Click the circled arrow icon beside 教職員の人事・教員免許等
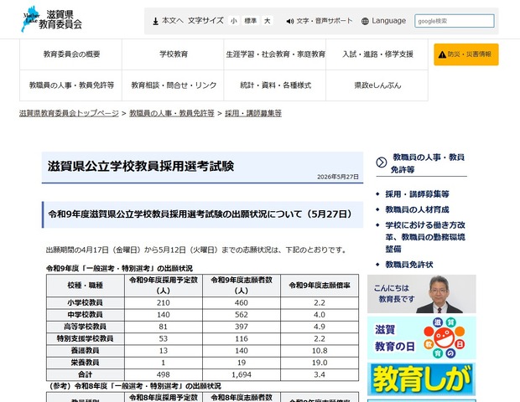This screenshot has width=520, height=402. click(x=382, y=162)
